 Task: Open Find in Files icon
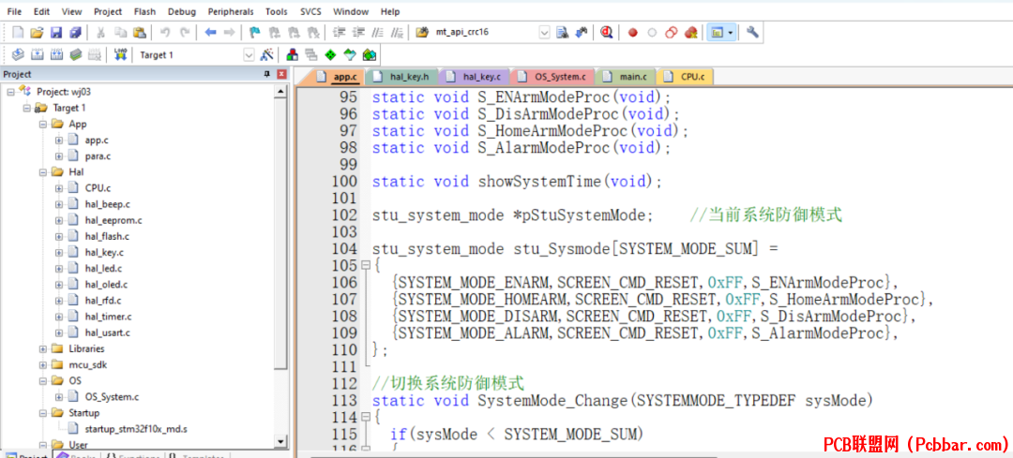422,32
